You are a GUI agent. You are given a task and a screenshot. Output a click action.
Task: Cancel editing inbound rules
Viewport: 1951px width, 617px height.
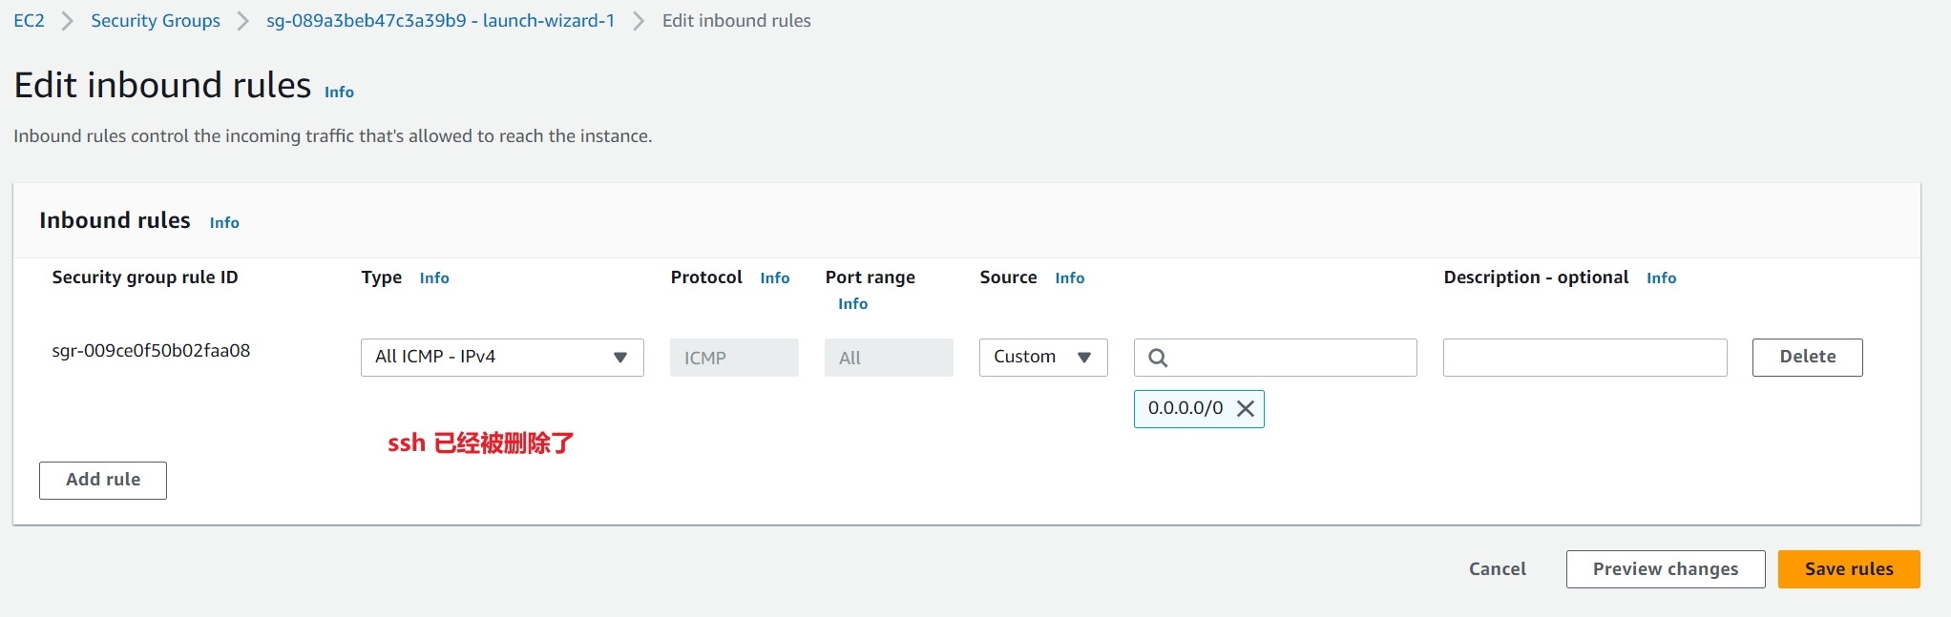point(1497,569)
